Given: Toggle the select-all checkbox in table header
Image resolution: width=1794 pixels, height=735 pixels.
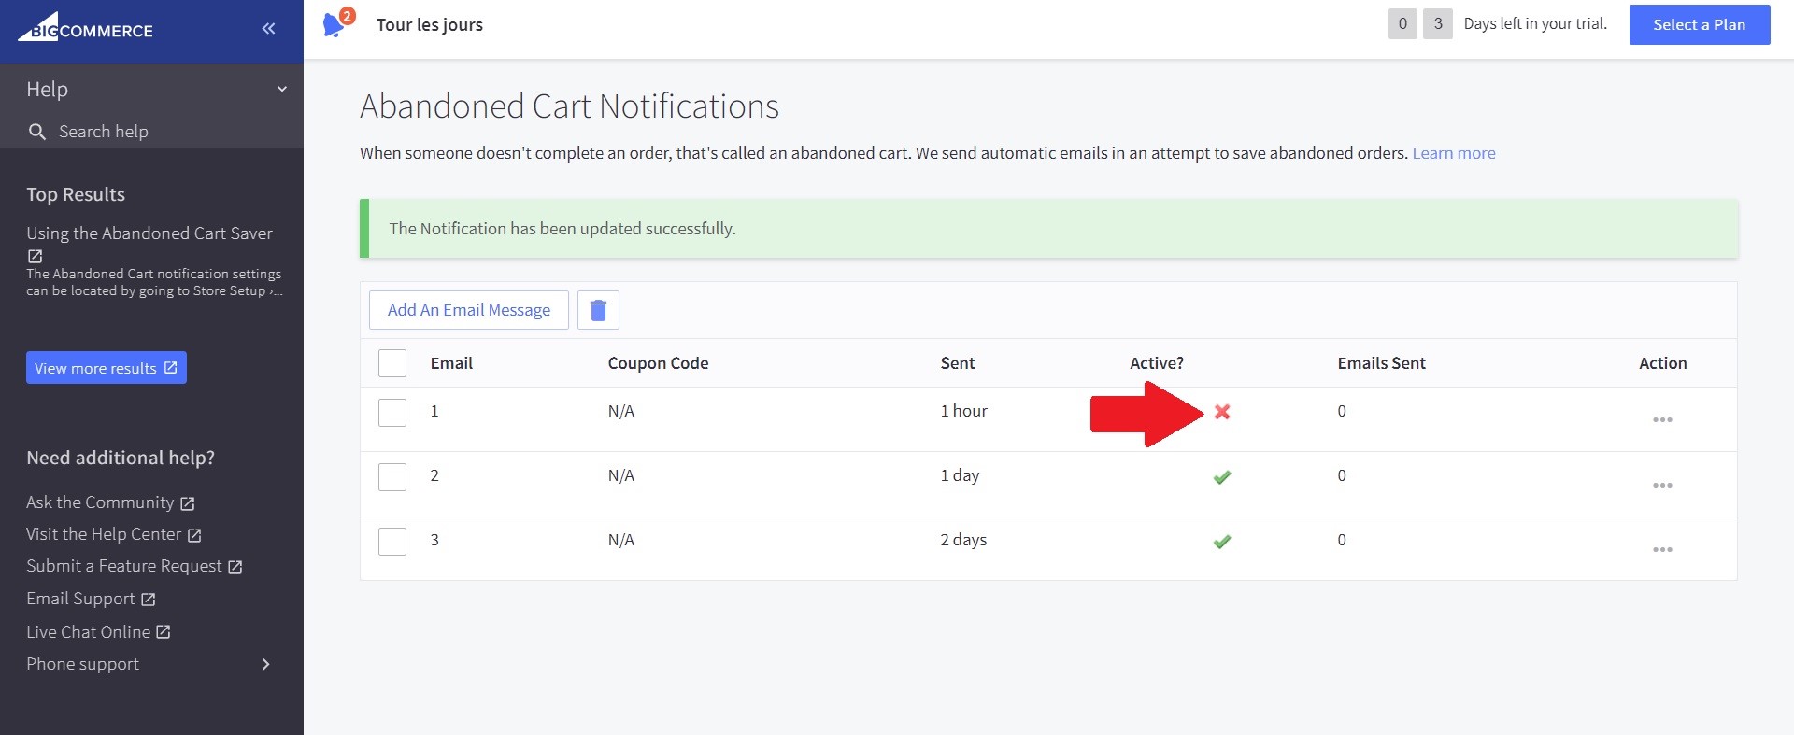Looking at the screenshot, I should (x=392, y=363).
